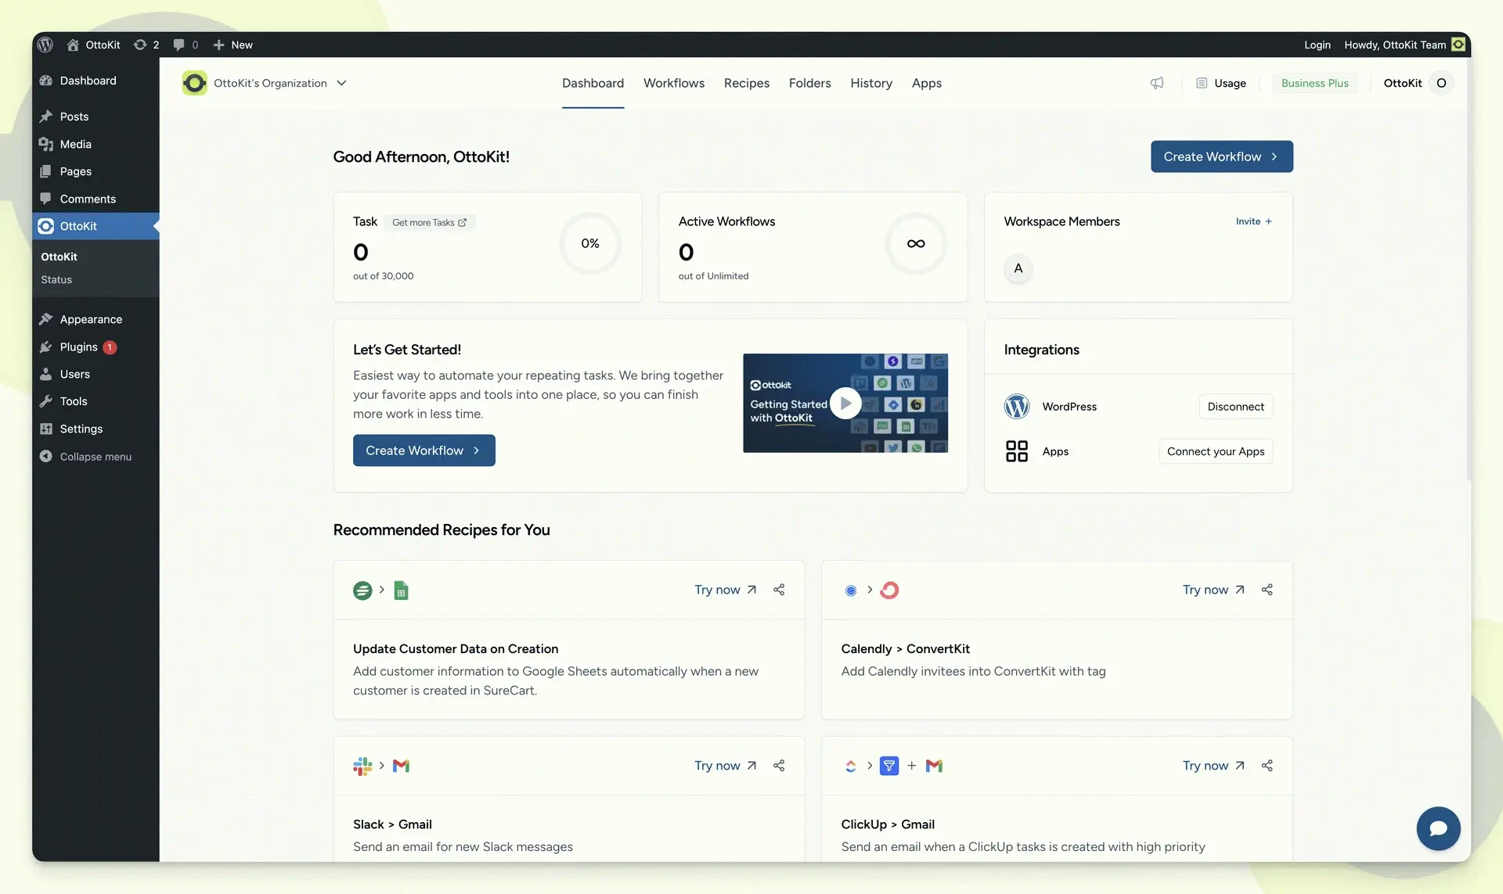Share the ClickUp > Gmail recipe

[x=1267, y=766]
